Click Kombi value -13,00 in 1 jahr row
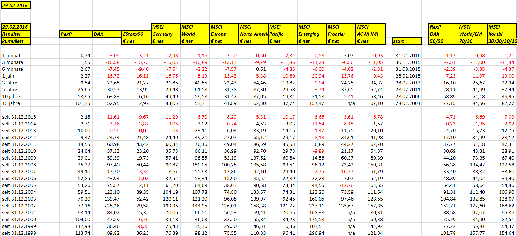This screenshot has height=236, width=517. [507, 76]
